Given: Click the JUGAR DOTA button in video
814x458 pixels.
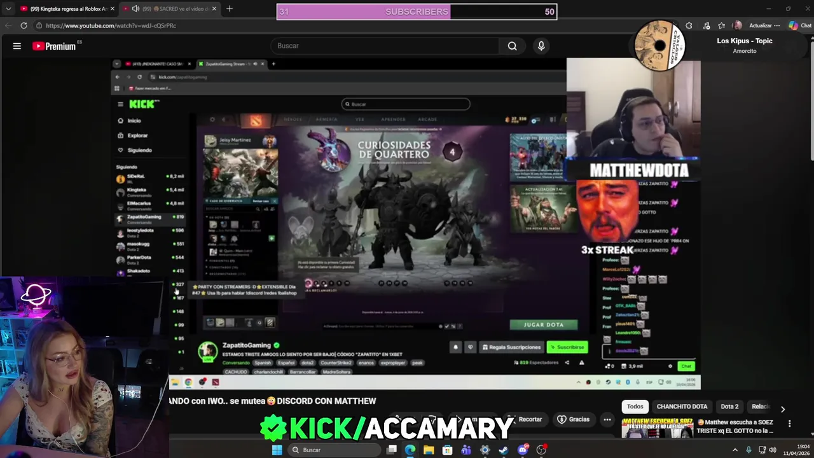Looking at the screenshot, I should [544, 324].
